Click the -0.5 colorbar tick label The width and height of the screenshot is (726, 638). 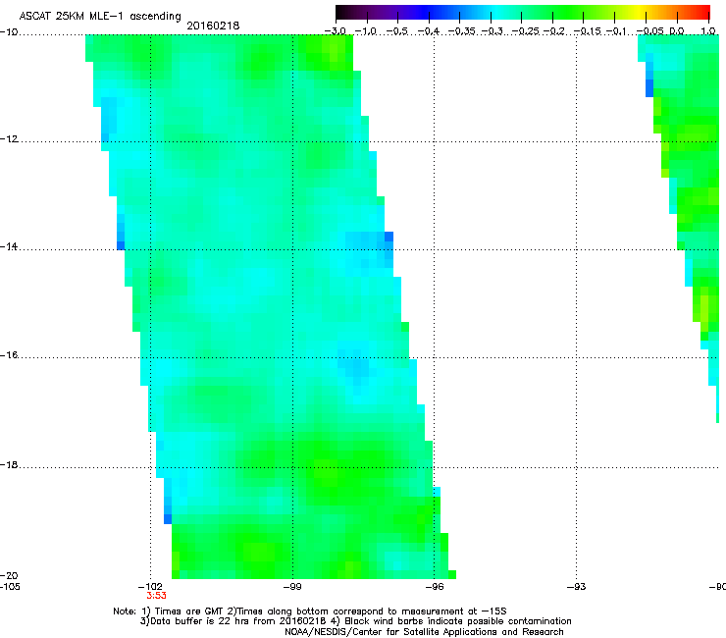coord(396,31)
